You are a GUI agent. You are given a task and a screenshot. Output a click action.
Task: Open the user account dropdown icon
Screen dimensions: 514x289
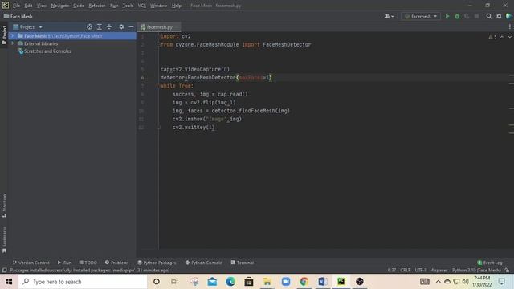[x=389, y=16]
